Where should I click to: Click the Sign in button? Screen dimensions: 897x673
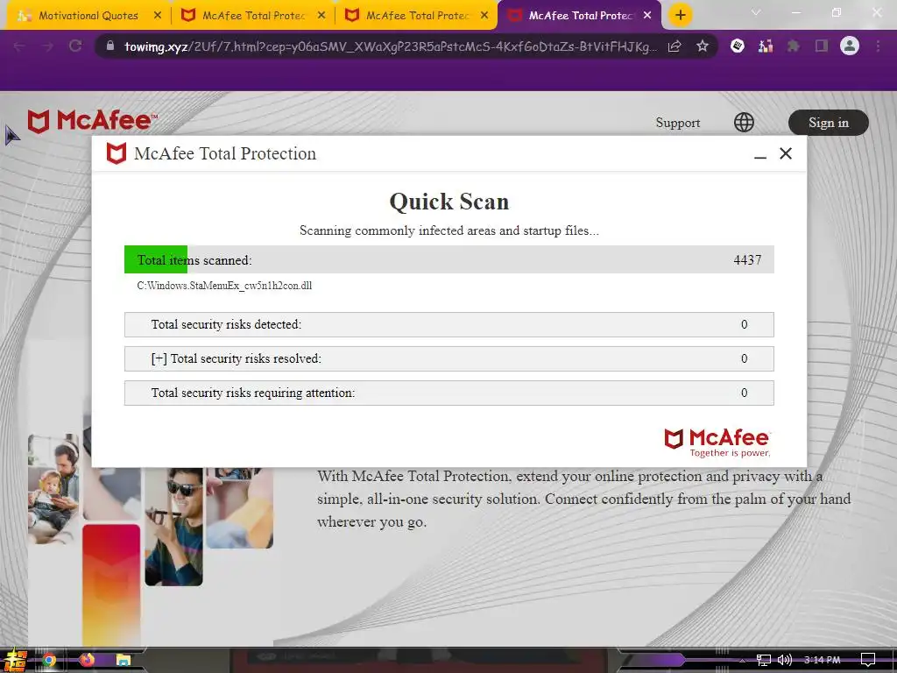829,123
